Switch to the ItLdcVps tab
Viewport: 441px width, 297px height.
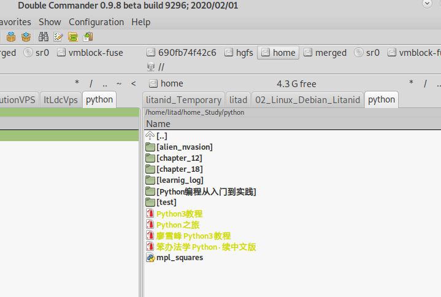click(61, 100)
